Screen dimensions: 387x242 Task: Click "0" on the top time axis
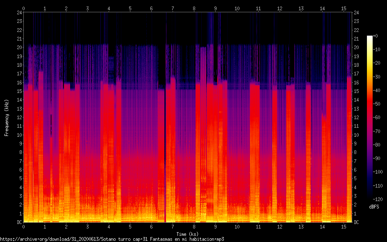pyautogui.click(x=23, y=9)
